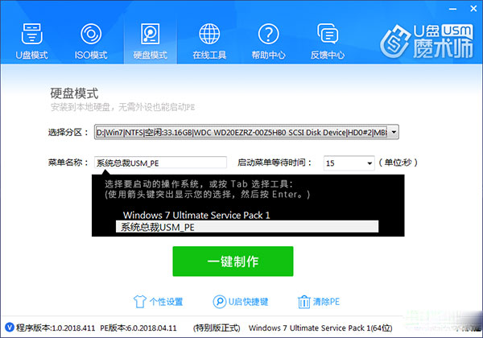Minimize the window
The height and width of the screenshot is (338, 483).
point(452,9)
